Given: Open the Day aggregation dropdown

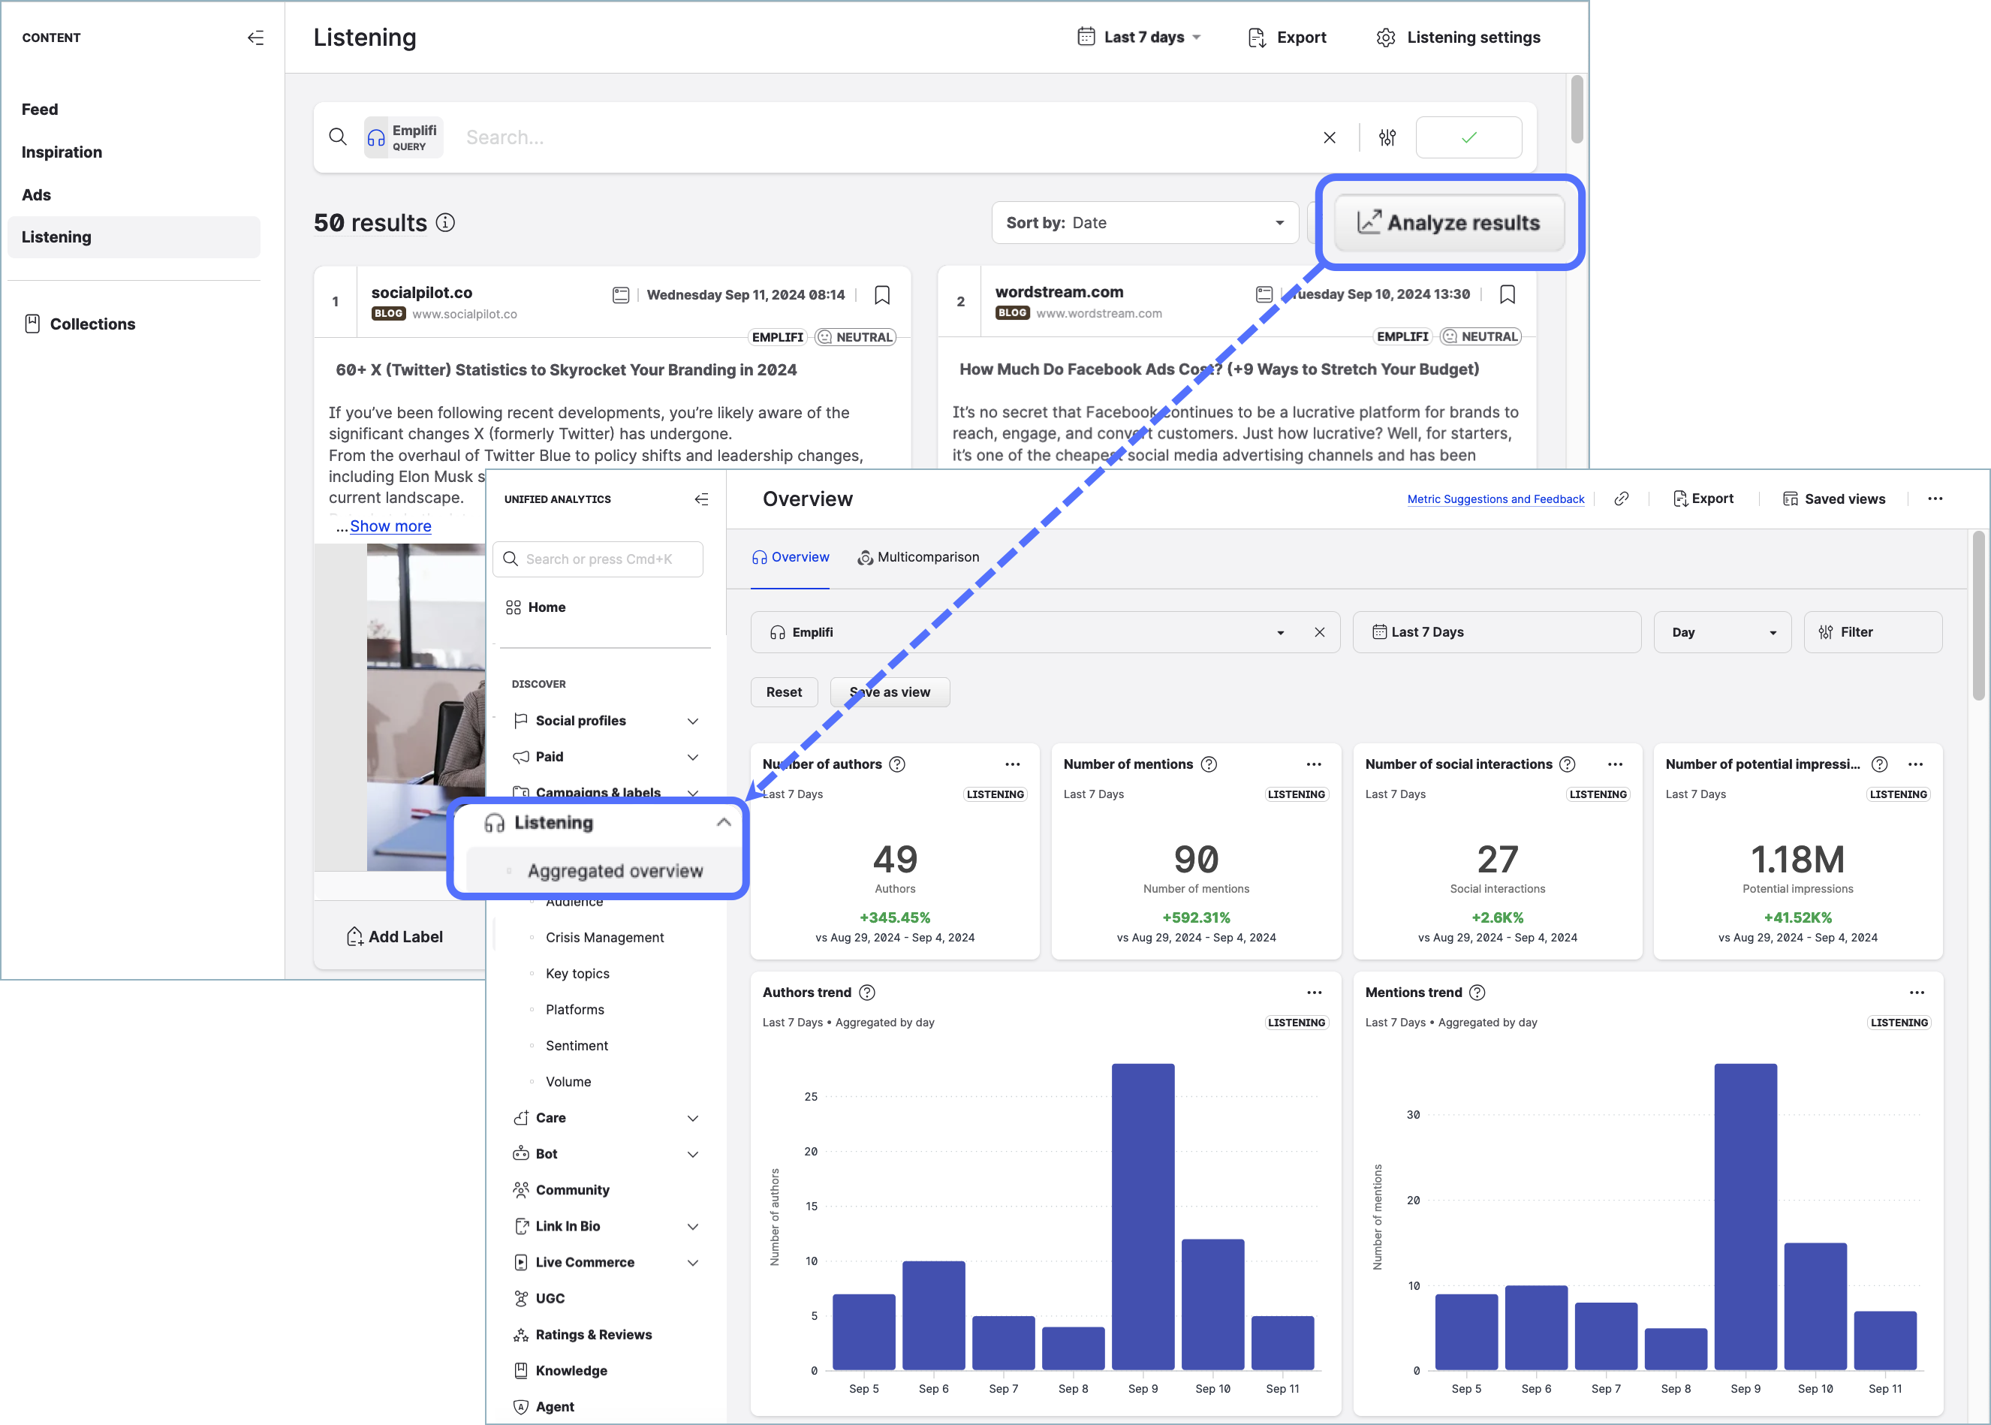Looking at the screenshot, I should [x=1721, y=633].
